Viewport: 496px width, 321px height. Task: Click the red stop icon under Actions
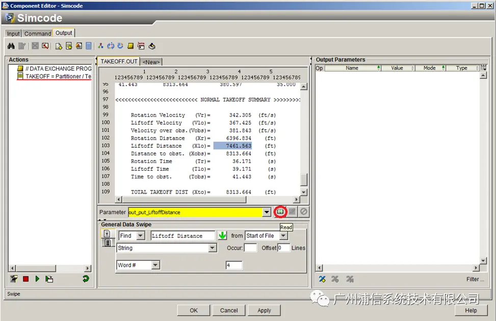(25, 279)
